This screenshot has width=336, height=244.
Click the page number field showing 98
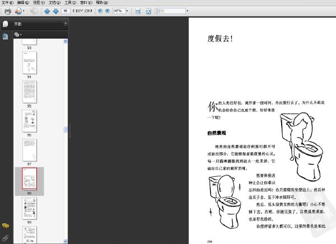point(66,11)
